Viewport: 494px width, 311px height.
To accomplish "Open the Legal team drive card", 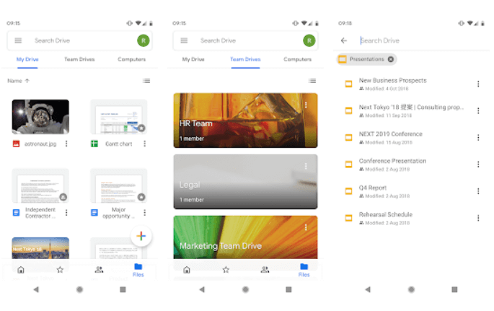I will [x=245, y=182].
